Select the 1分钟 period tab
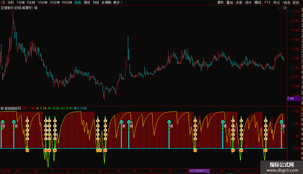 point(20,2)
